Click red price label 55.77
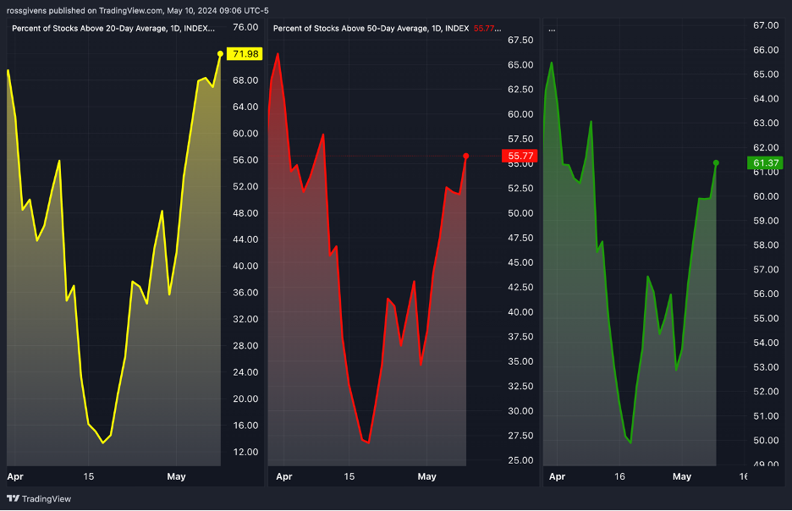This screenshot has height=511, width=792. click(520, 156)
